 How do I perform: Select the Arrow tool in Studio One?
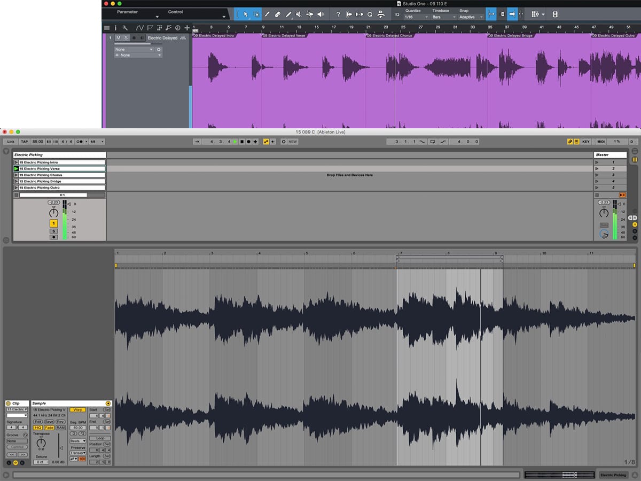245,14
